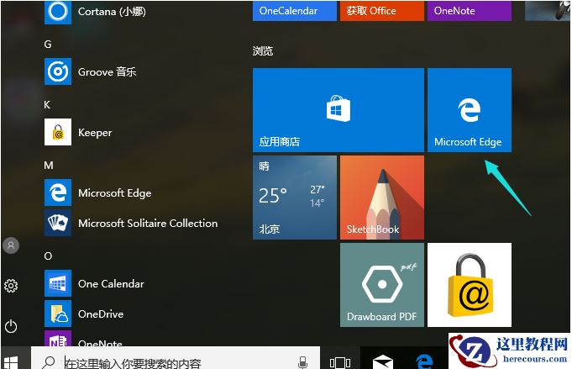Open Task View on the taskbar
This screenshot has height=369, width=572.
point(340,362)
